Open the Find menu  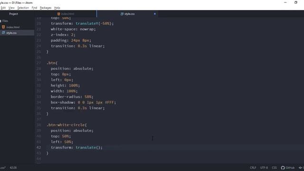pyautogui.click(x=34, y=8)
